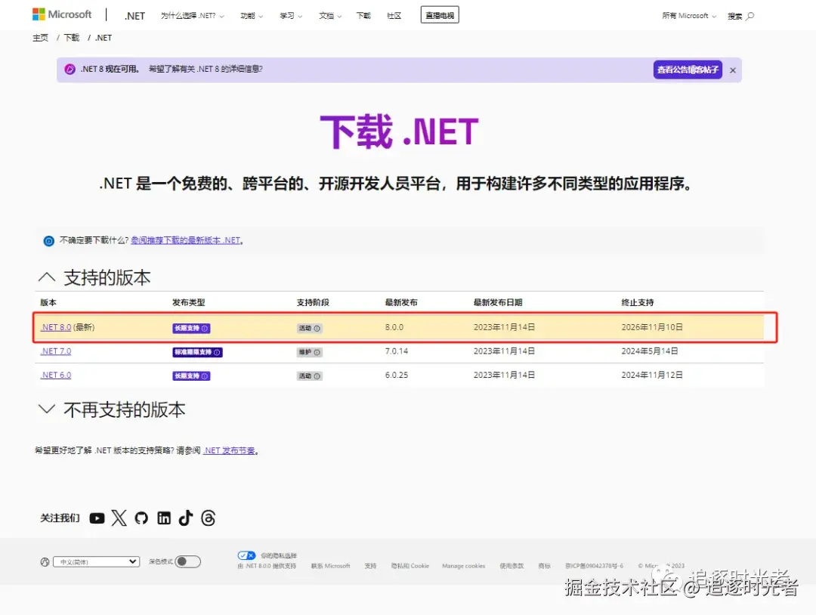Click the 6.0.25 latest release cell
The image size is (816, 615).
397,375
